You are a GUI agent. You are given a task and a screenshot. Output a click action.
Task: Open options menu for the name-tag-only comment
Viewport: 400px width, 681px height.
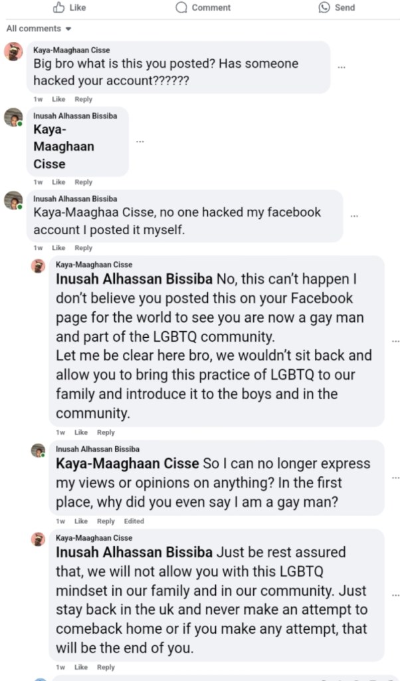(140, 142)
